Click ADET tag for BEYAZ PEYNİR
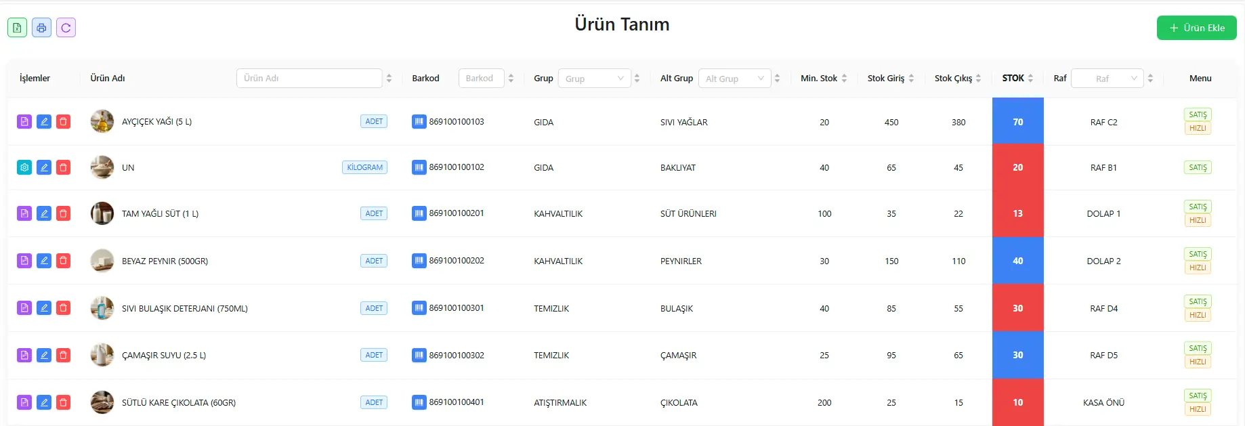Screen dimensions: 1245x426 pos(374,261)
